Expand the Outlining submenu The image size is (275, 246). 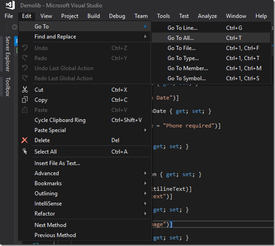[85, 193]
